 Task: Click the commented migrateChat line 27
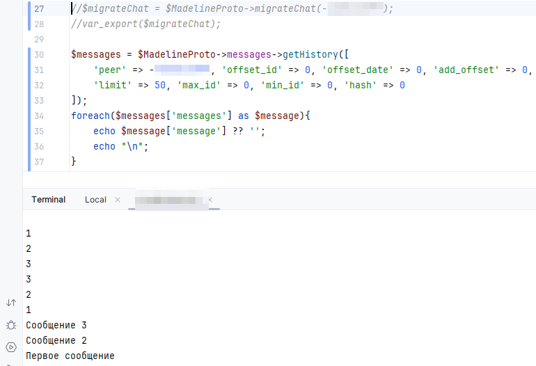[232, 8]
